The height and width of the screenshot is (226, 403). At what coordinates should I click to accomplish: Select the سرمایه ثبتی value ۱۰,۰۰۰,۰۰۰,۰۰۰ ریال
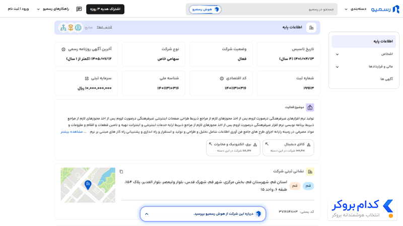pyautogui.click(x=95, y=88)
